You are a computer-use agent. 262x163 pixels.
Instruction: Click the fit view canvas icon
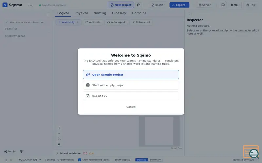tap(59, 139)
